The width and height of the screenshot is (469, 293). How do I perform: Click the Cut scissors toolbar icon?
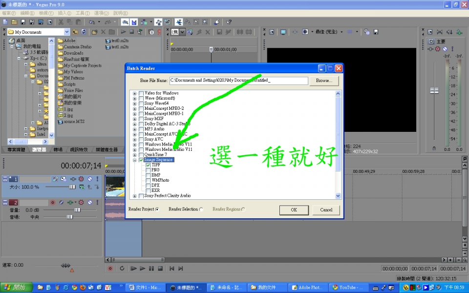coord(61,22)
